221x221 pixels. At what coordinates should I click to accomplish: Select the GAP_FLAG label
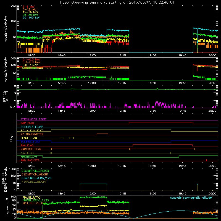pyautogui.click(x=27, y=123)
